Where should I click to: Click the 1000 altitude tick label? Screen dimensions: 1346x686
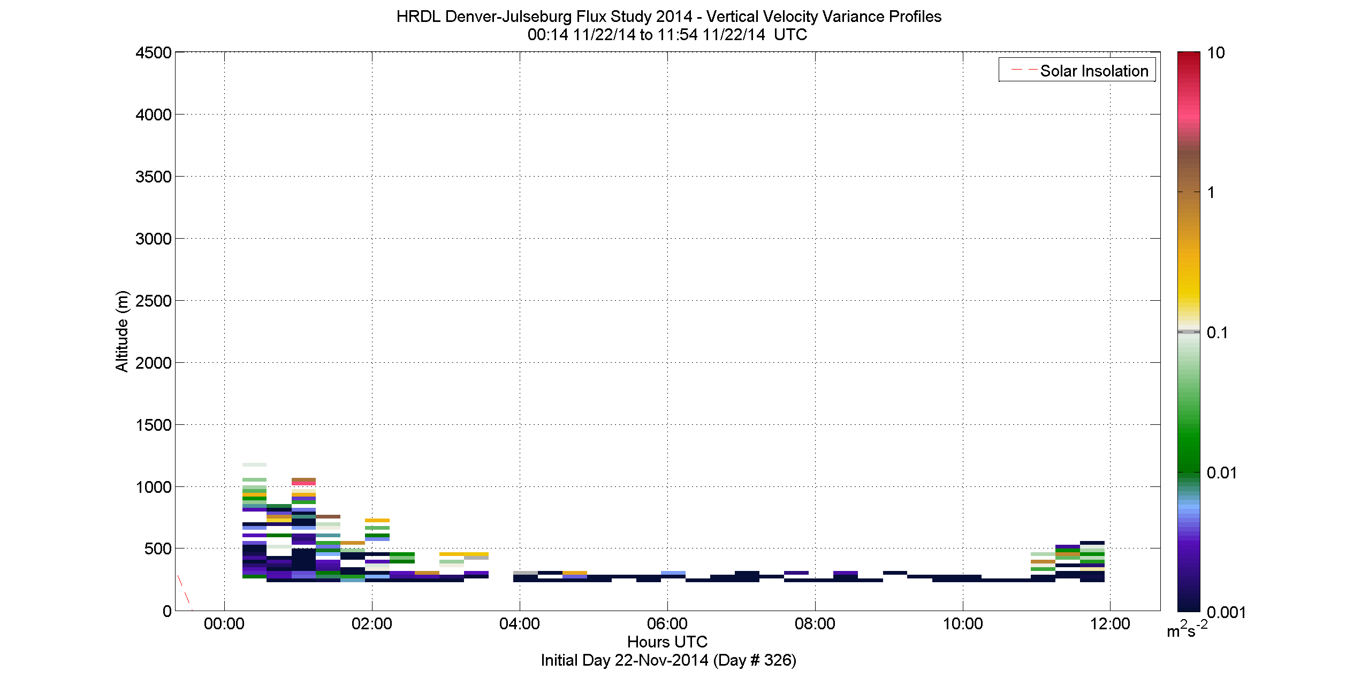point(154,487)
